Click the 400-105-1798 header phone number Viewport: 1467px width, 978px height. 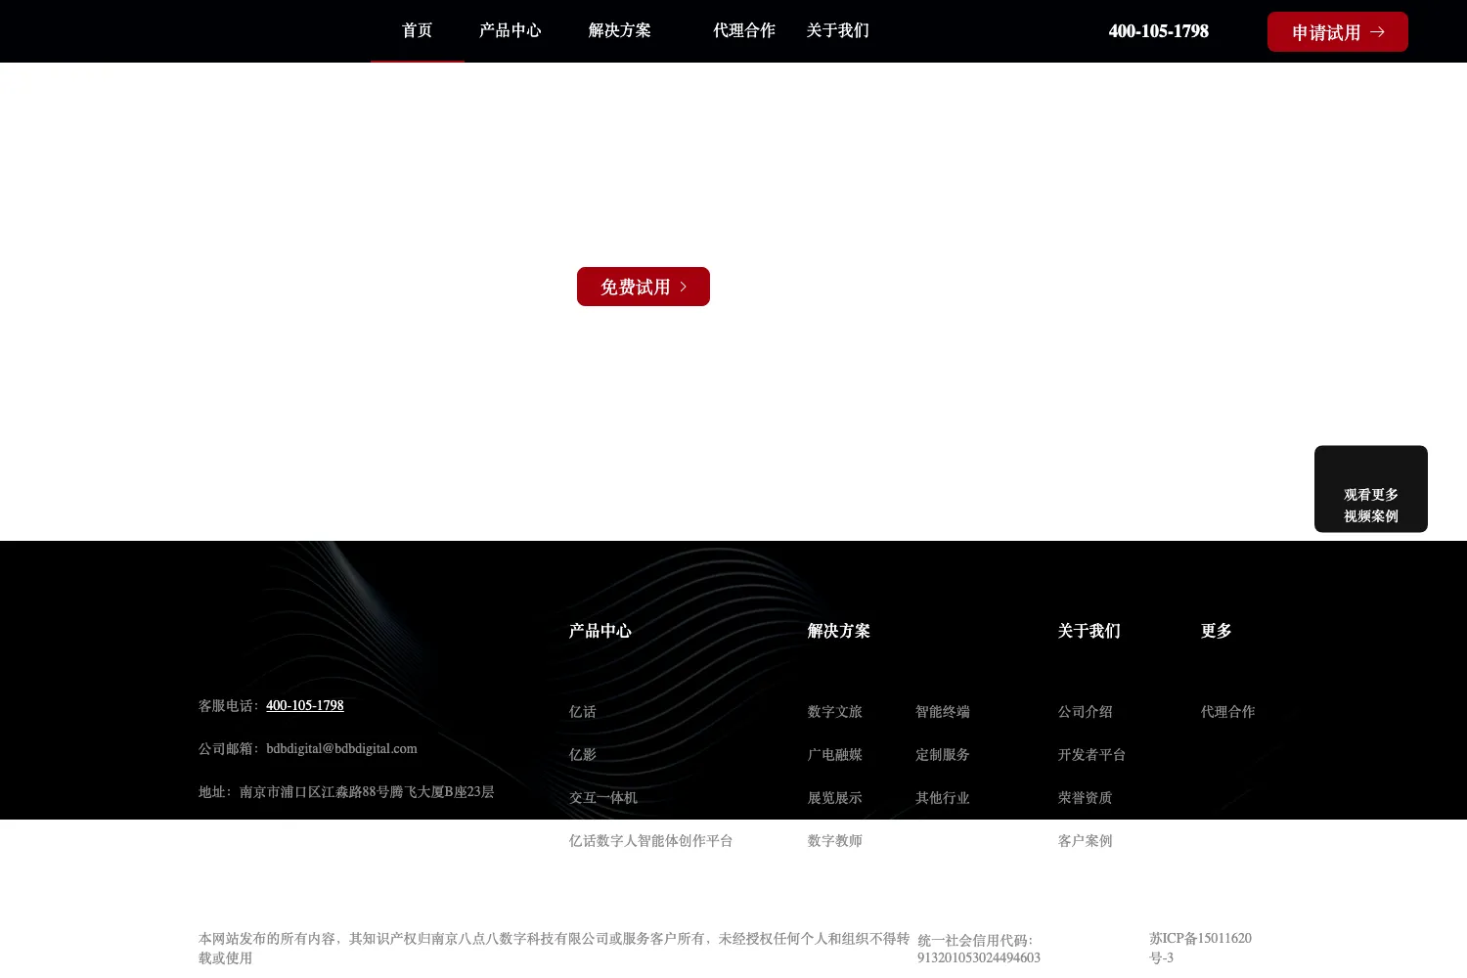point(1158,31)
